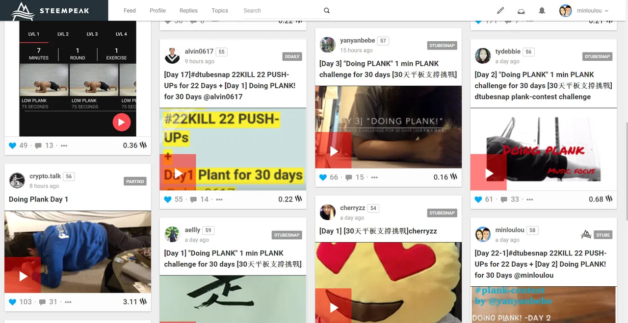Open the "Doing Plank Day 1" post title
This screenshot has width=628, height=323.
click(x=38, y=199)
